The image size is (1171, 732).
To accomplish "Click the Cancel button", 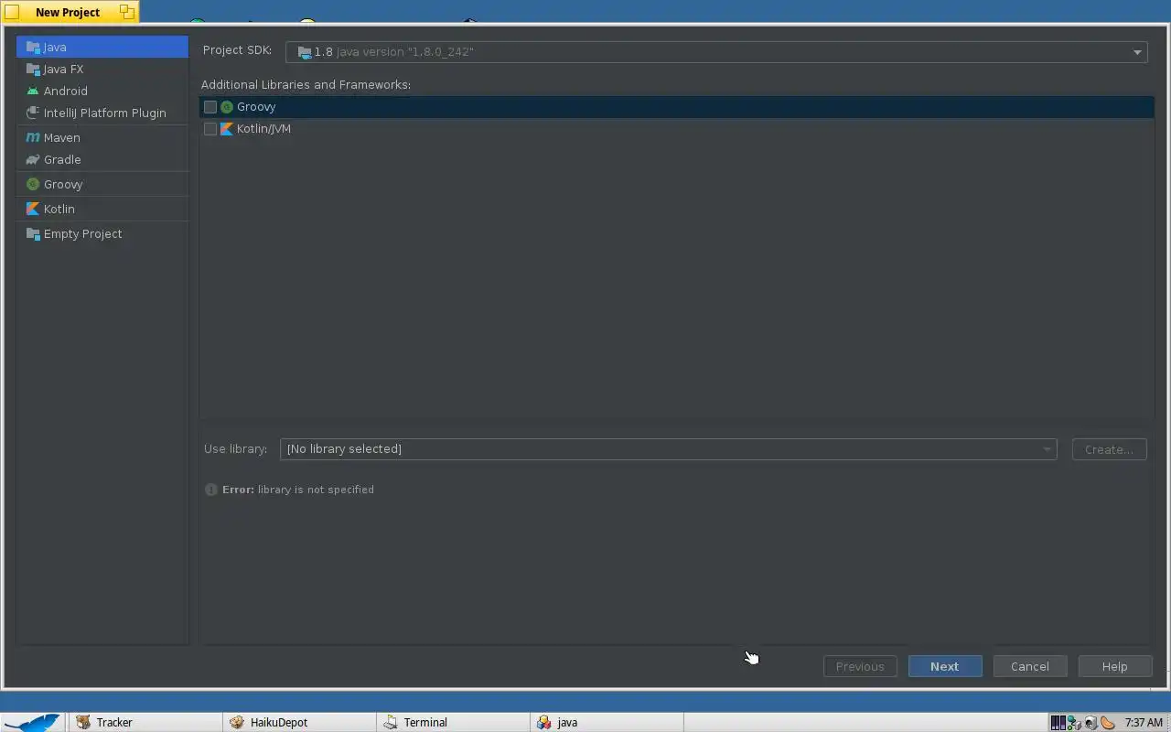I will point(1030,666).
